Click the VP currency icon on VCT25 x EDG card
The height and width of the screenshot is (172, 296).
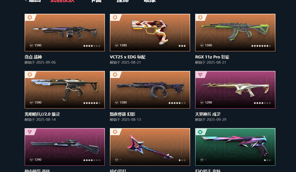[117, 45]
